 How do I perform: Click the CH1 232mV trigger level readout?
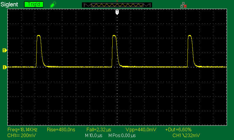[x=186, y=135]
